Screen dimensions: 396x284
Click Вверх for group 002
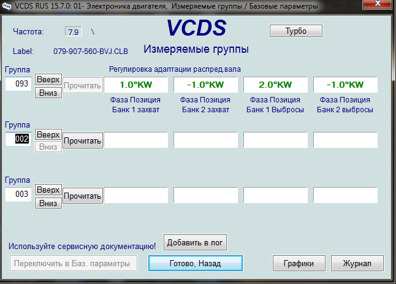[48, 134]
